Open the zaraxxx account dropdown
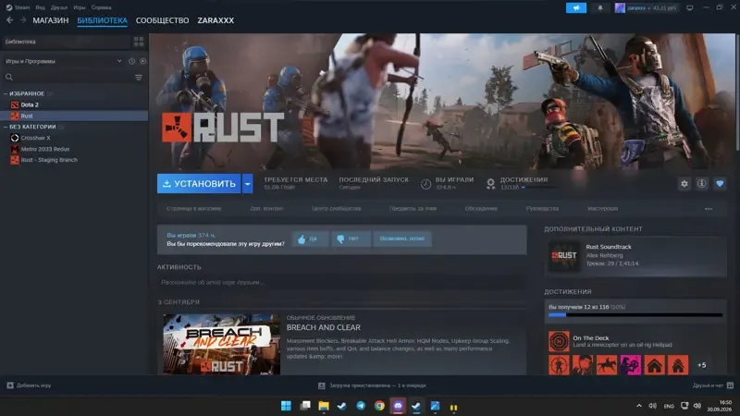 click(x=646, y=7)
